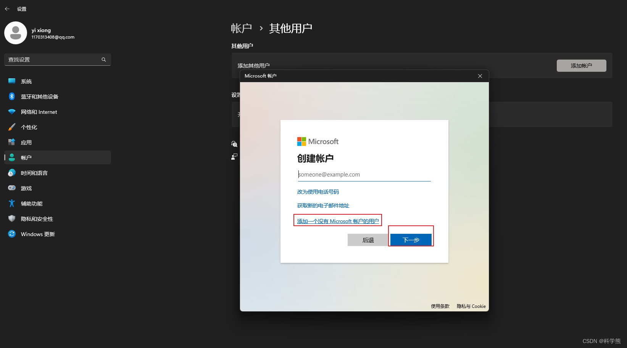Click the feedback person icon
627x348 pixels.
tap(234, 157)
